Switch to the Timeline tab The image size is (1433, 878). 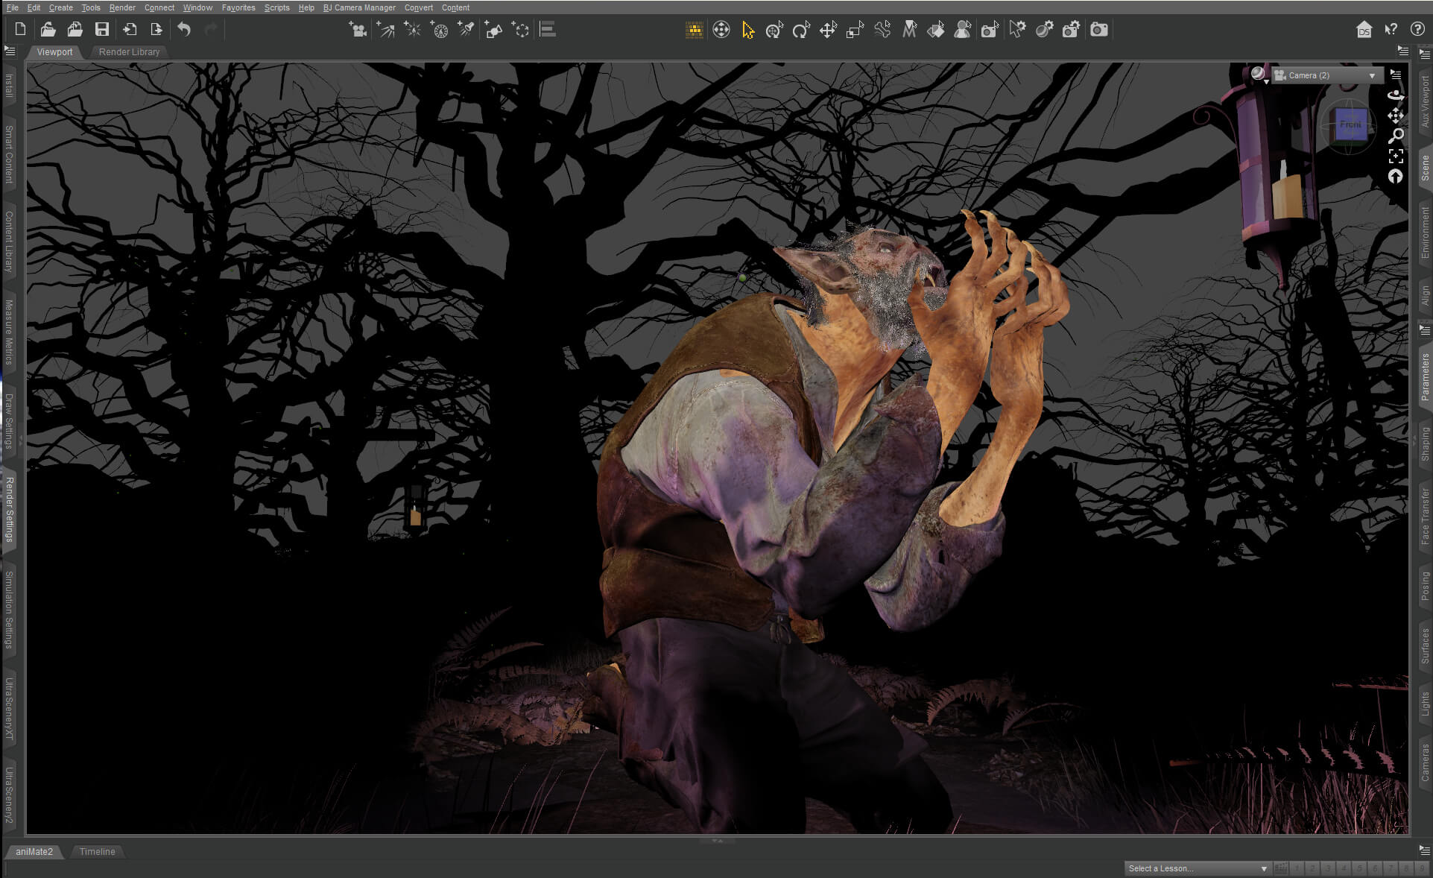coord(97,851)
